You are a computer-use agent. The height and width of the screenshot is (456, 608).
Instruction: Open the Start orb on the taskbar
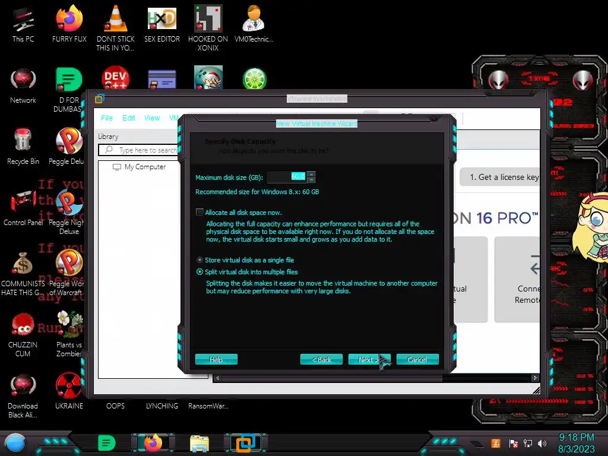coord(15,443)
